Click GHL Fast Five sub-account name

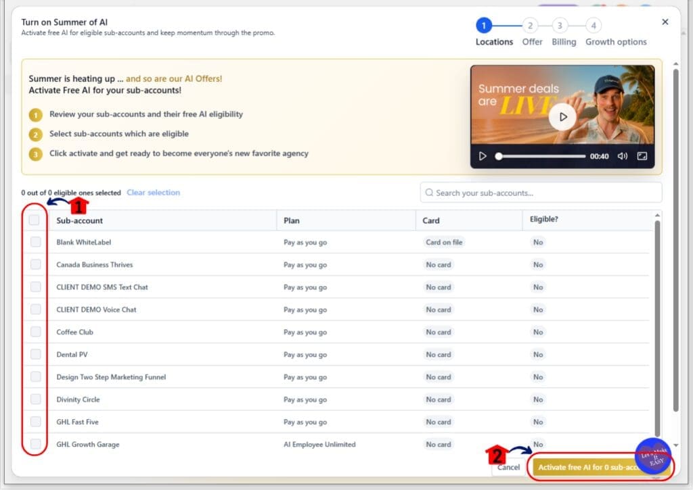[77, 422]
